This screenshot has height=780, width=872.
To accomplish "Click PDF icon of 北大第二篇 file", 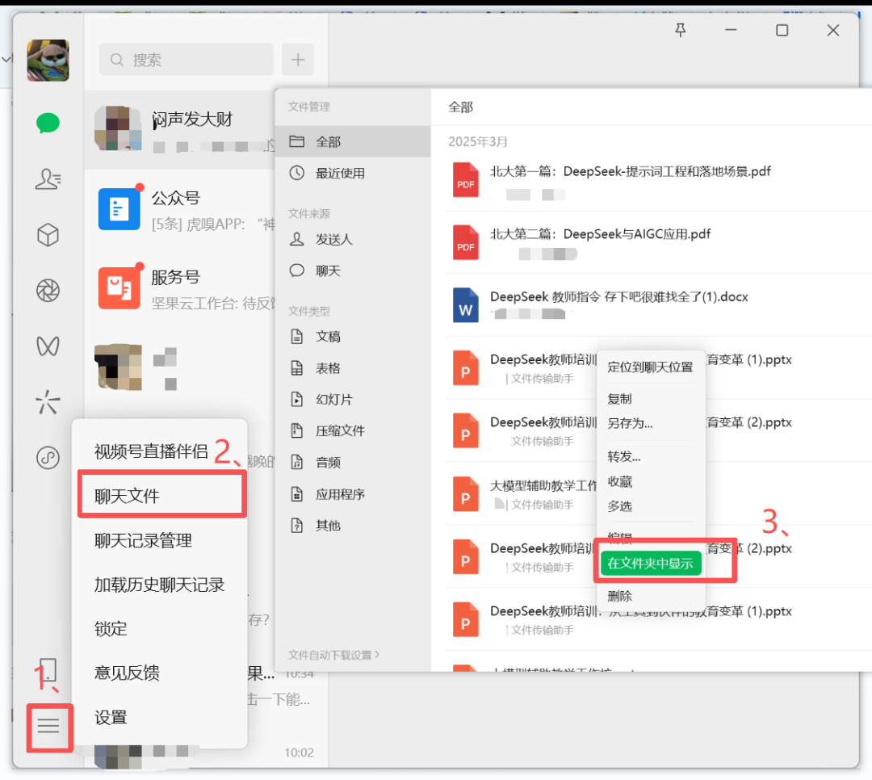I will click(466, 243).
